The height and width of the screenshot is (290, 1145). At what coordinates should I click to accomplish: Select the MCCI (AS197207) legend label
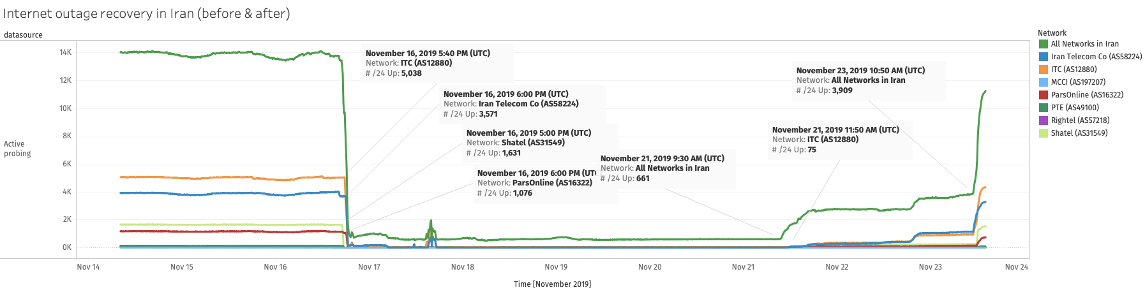click(x=1078, y=82)
